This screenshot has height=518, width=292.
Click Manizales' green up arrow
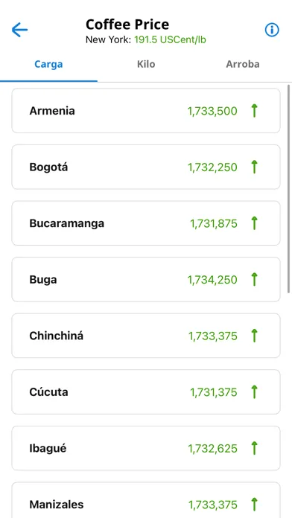click(x=254, y=505)
